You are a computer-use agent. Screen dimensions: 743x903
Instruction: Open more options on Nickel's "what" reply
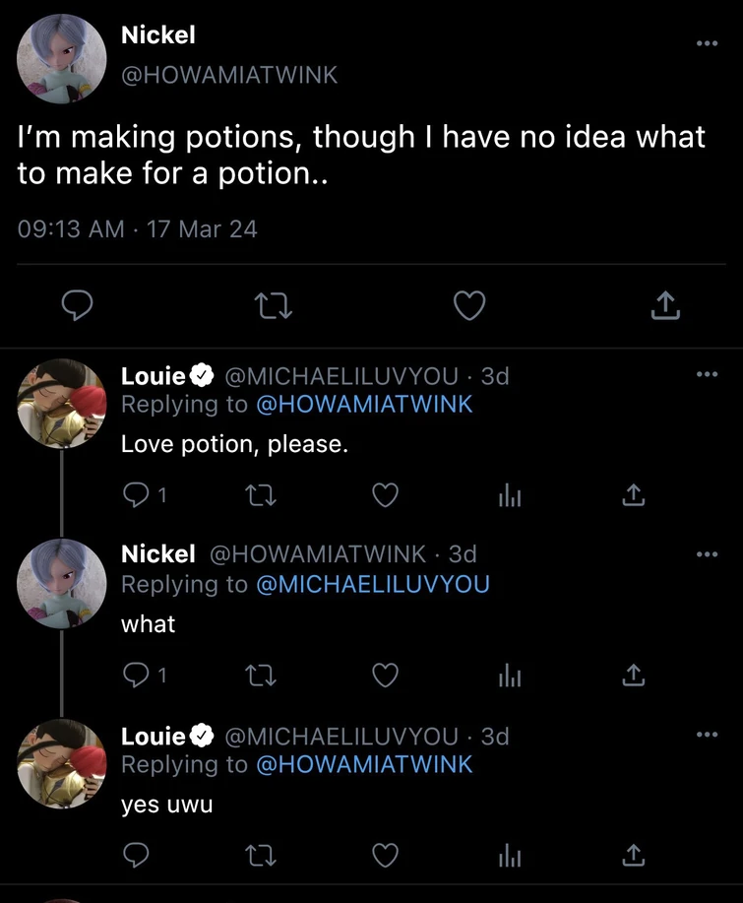707,555
